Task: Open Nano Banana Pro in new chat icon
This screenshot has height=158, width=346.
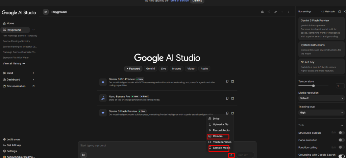Action: (x=232, y=98)
